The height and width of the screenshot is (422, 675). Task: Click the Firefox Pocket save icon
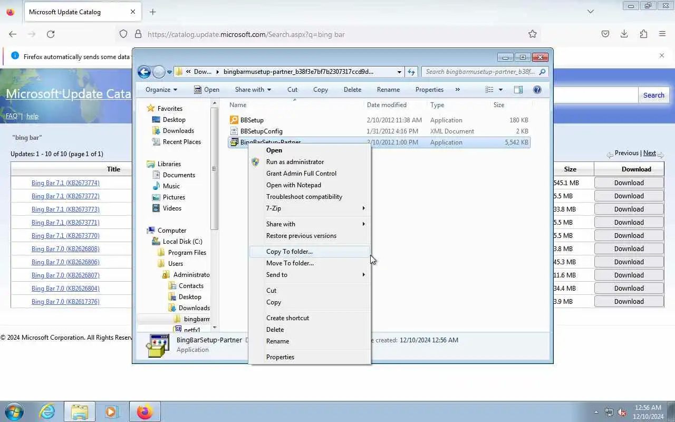tap(605, 34)
